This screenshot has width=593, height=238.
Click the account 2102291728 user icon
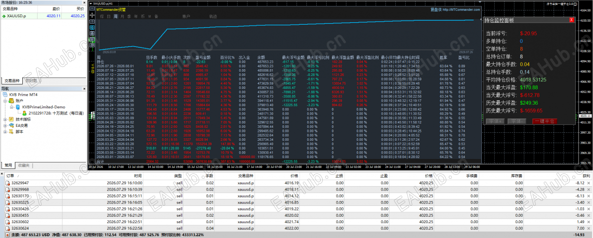[x=25, y=113]
